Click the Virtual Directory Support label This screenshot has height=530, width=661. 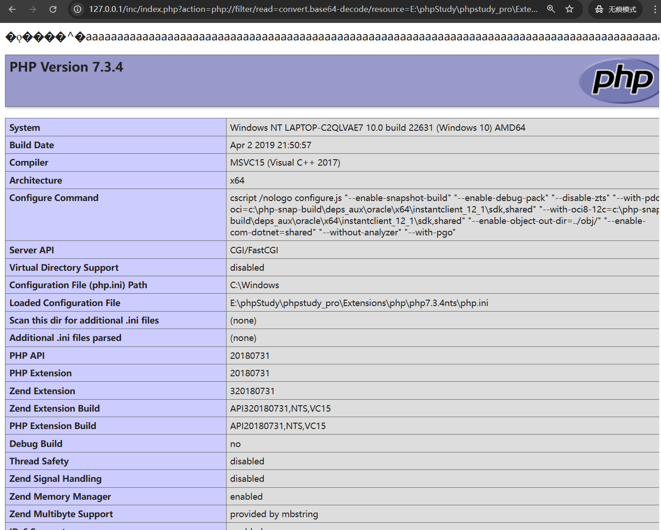click(64, 268)
